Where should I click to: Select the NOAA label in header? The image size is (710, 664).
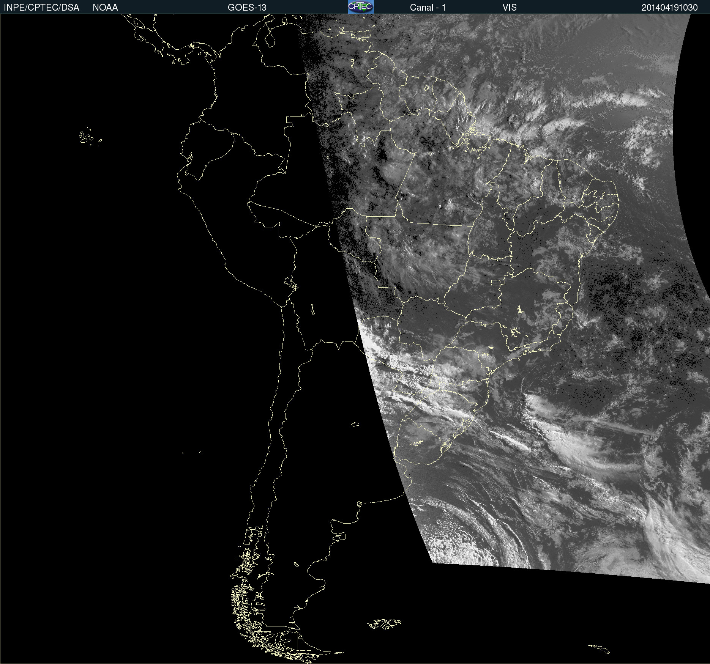coord(105,8)
